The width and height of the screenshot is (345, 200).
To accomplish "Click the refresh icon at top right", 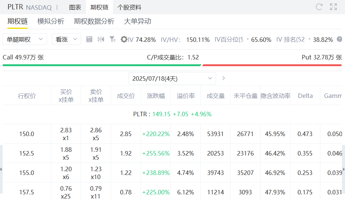I will [x=319, y=7].
